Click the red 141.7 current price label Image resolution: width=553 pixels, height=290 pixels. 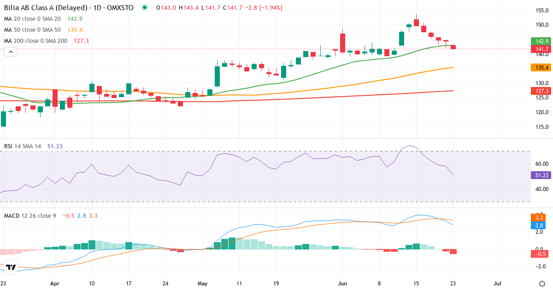(x=541, y=49)
